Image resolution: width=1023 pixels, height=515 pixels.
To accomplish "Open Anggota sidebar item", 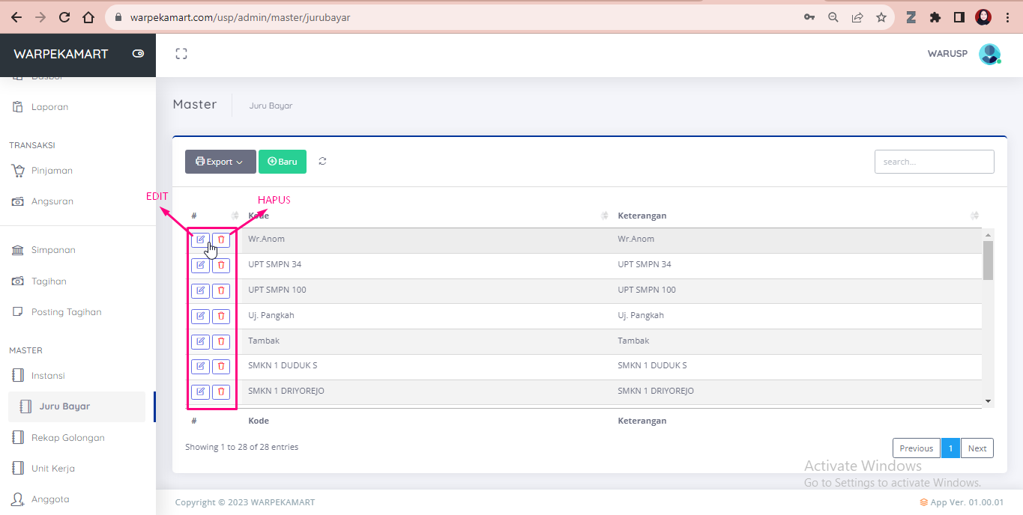I will point(50,499).
